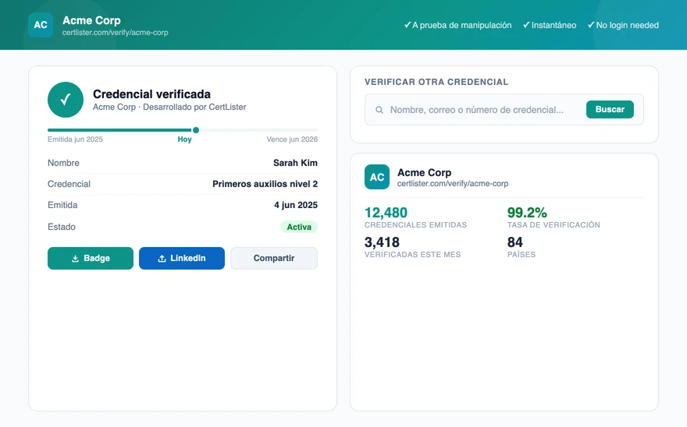Open stats card certlister.com/verify/acme-corp link
The height and width of the screenshot is (427, 687).
453,184
